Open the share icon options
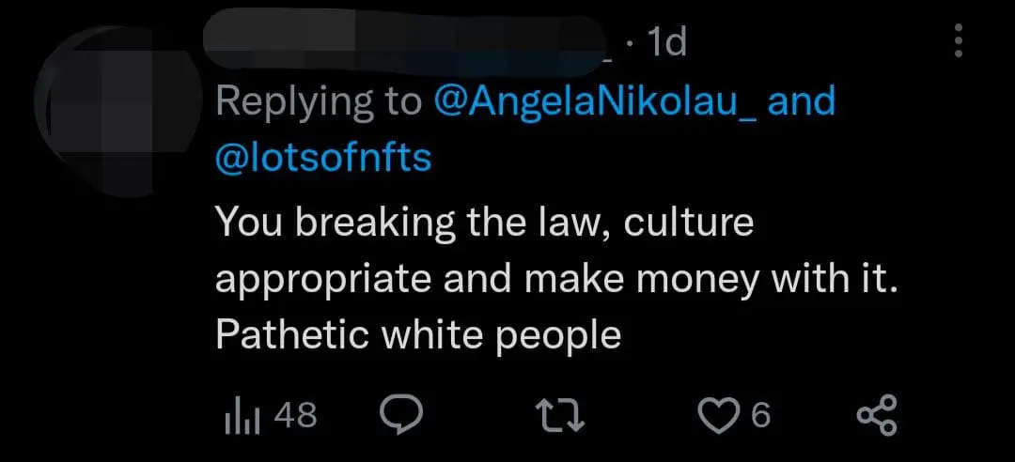This screenshot has width=1015, height=462. pyautogui.click(x=879, y=414)
